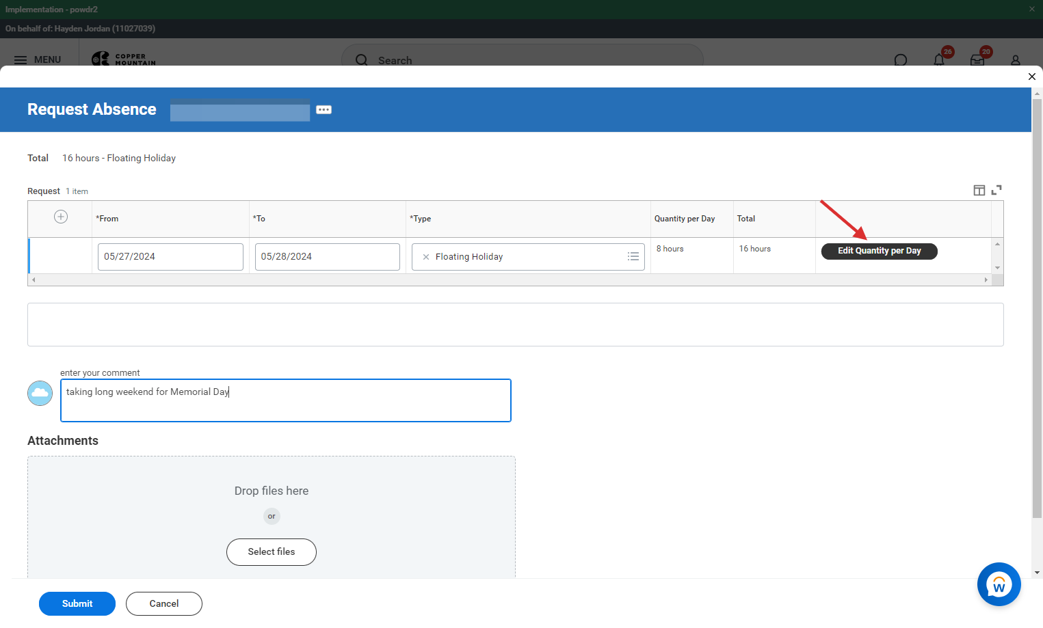The height and width of the screenshot is (628, 1043).
Task: Open related actions ellipsis beside Request Absence
Action: 324,110
